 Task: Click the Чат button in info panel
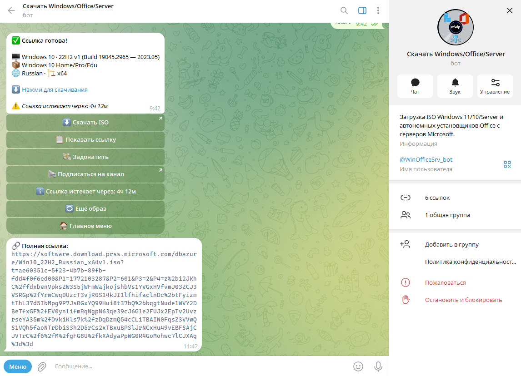(x=415, y=86)
